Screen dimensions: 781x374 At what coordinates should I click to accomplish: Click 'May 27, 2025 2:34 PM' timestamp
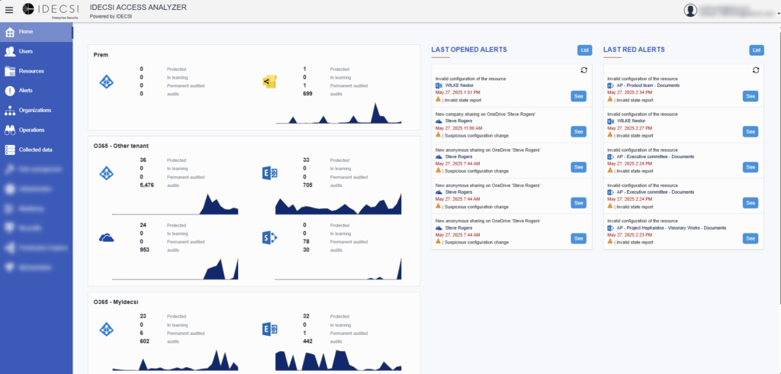pos(629,93)
